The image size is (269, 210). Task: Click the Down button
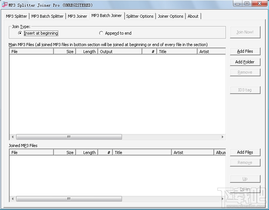(245, 189)
